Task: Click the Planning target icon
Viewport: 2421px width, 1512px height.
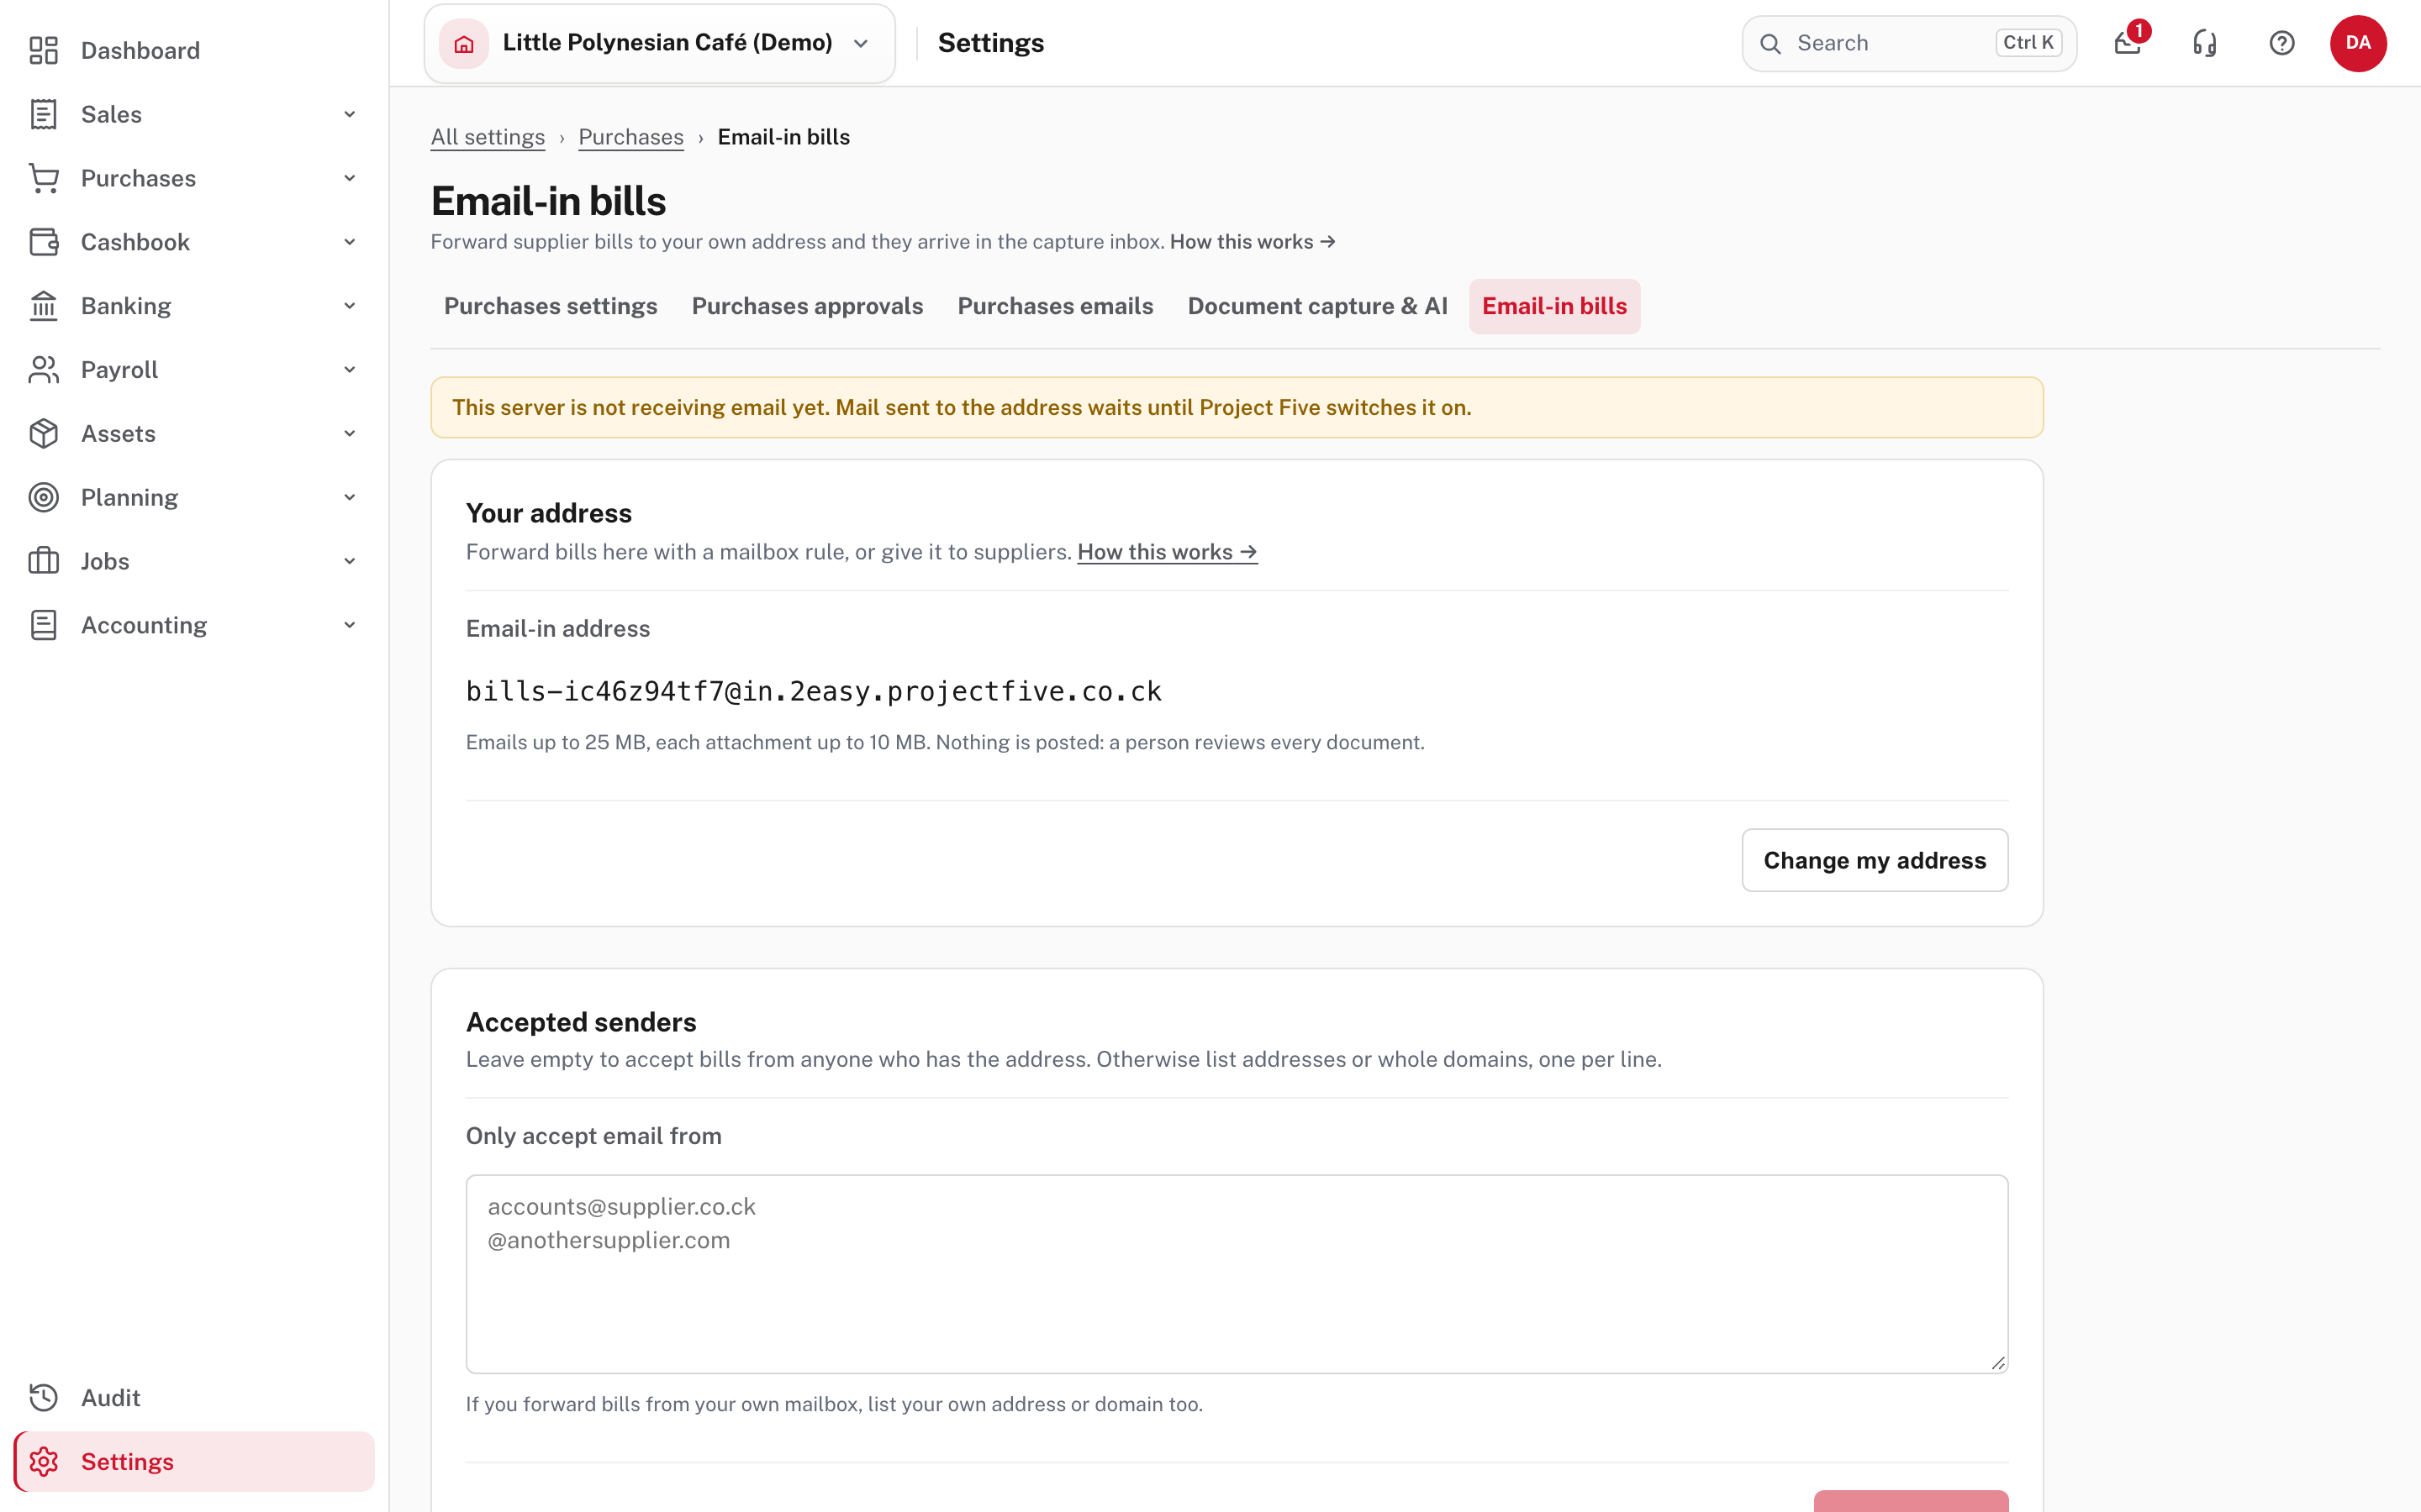Action: click(x=43, y=497)
